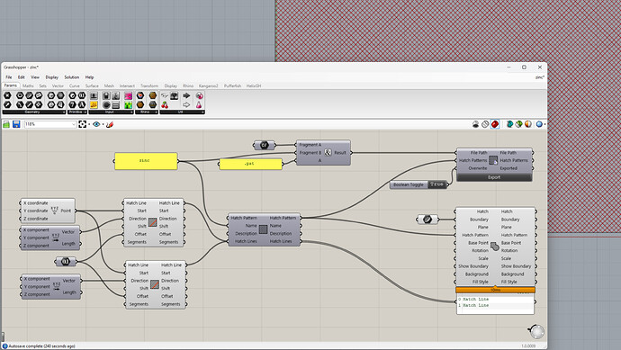
Task: Choose the yellow Panel component icon
Action: 94,105
